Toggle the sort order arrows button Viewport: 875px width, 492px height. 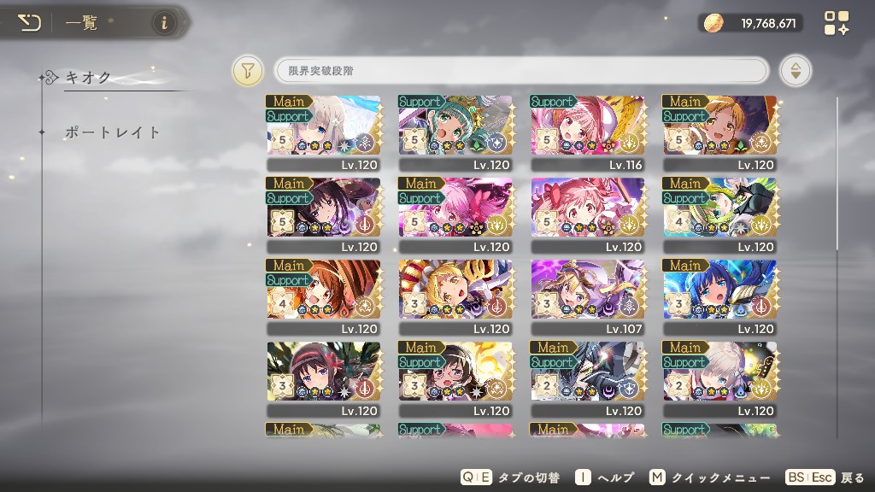(796, 71)
